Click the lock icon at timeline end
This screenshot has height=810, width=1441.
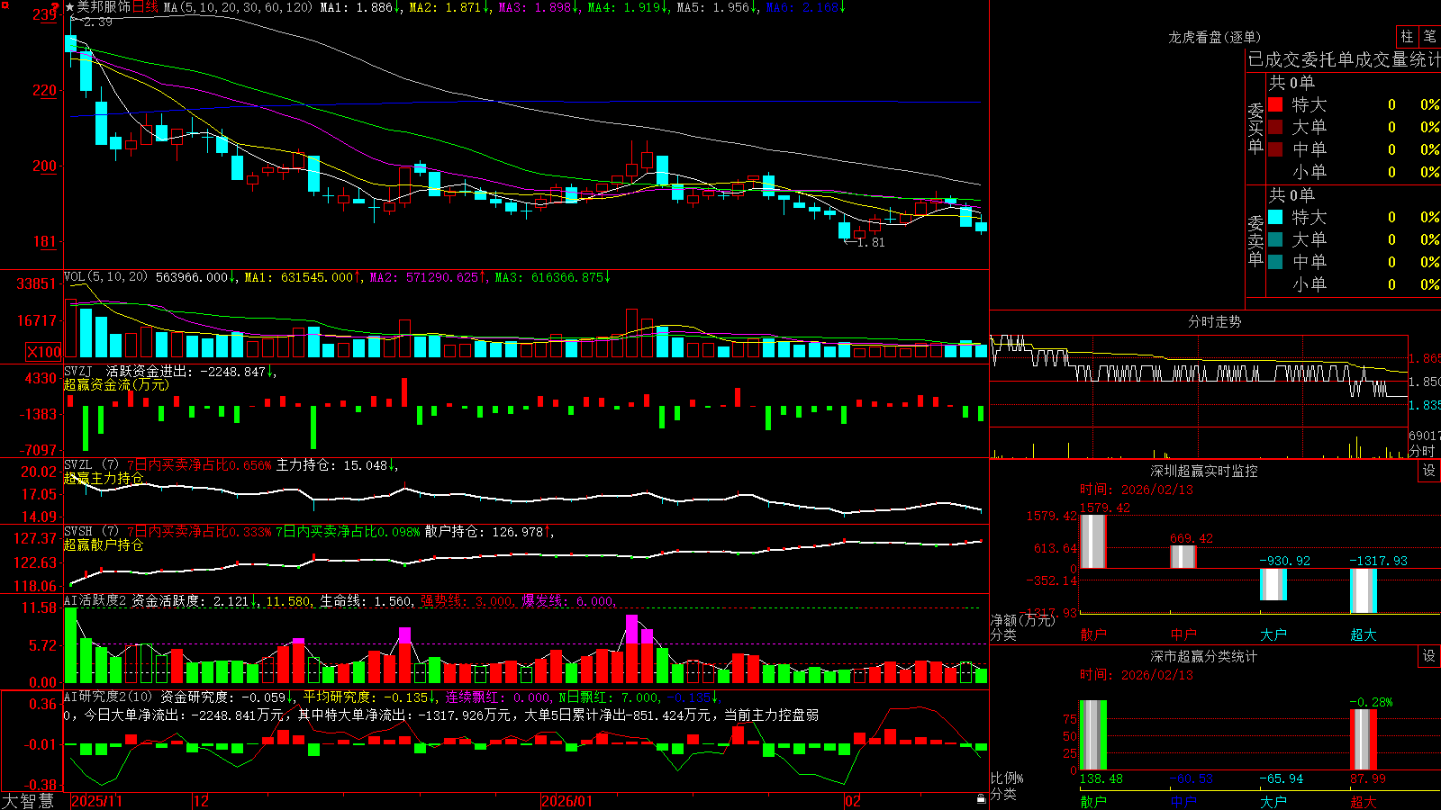[x=981, y=799]
